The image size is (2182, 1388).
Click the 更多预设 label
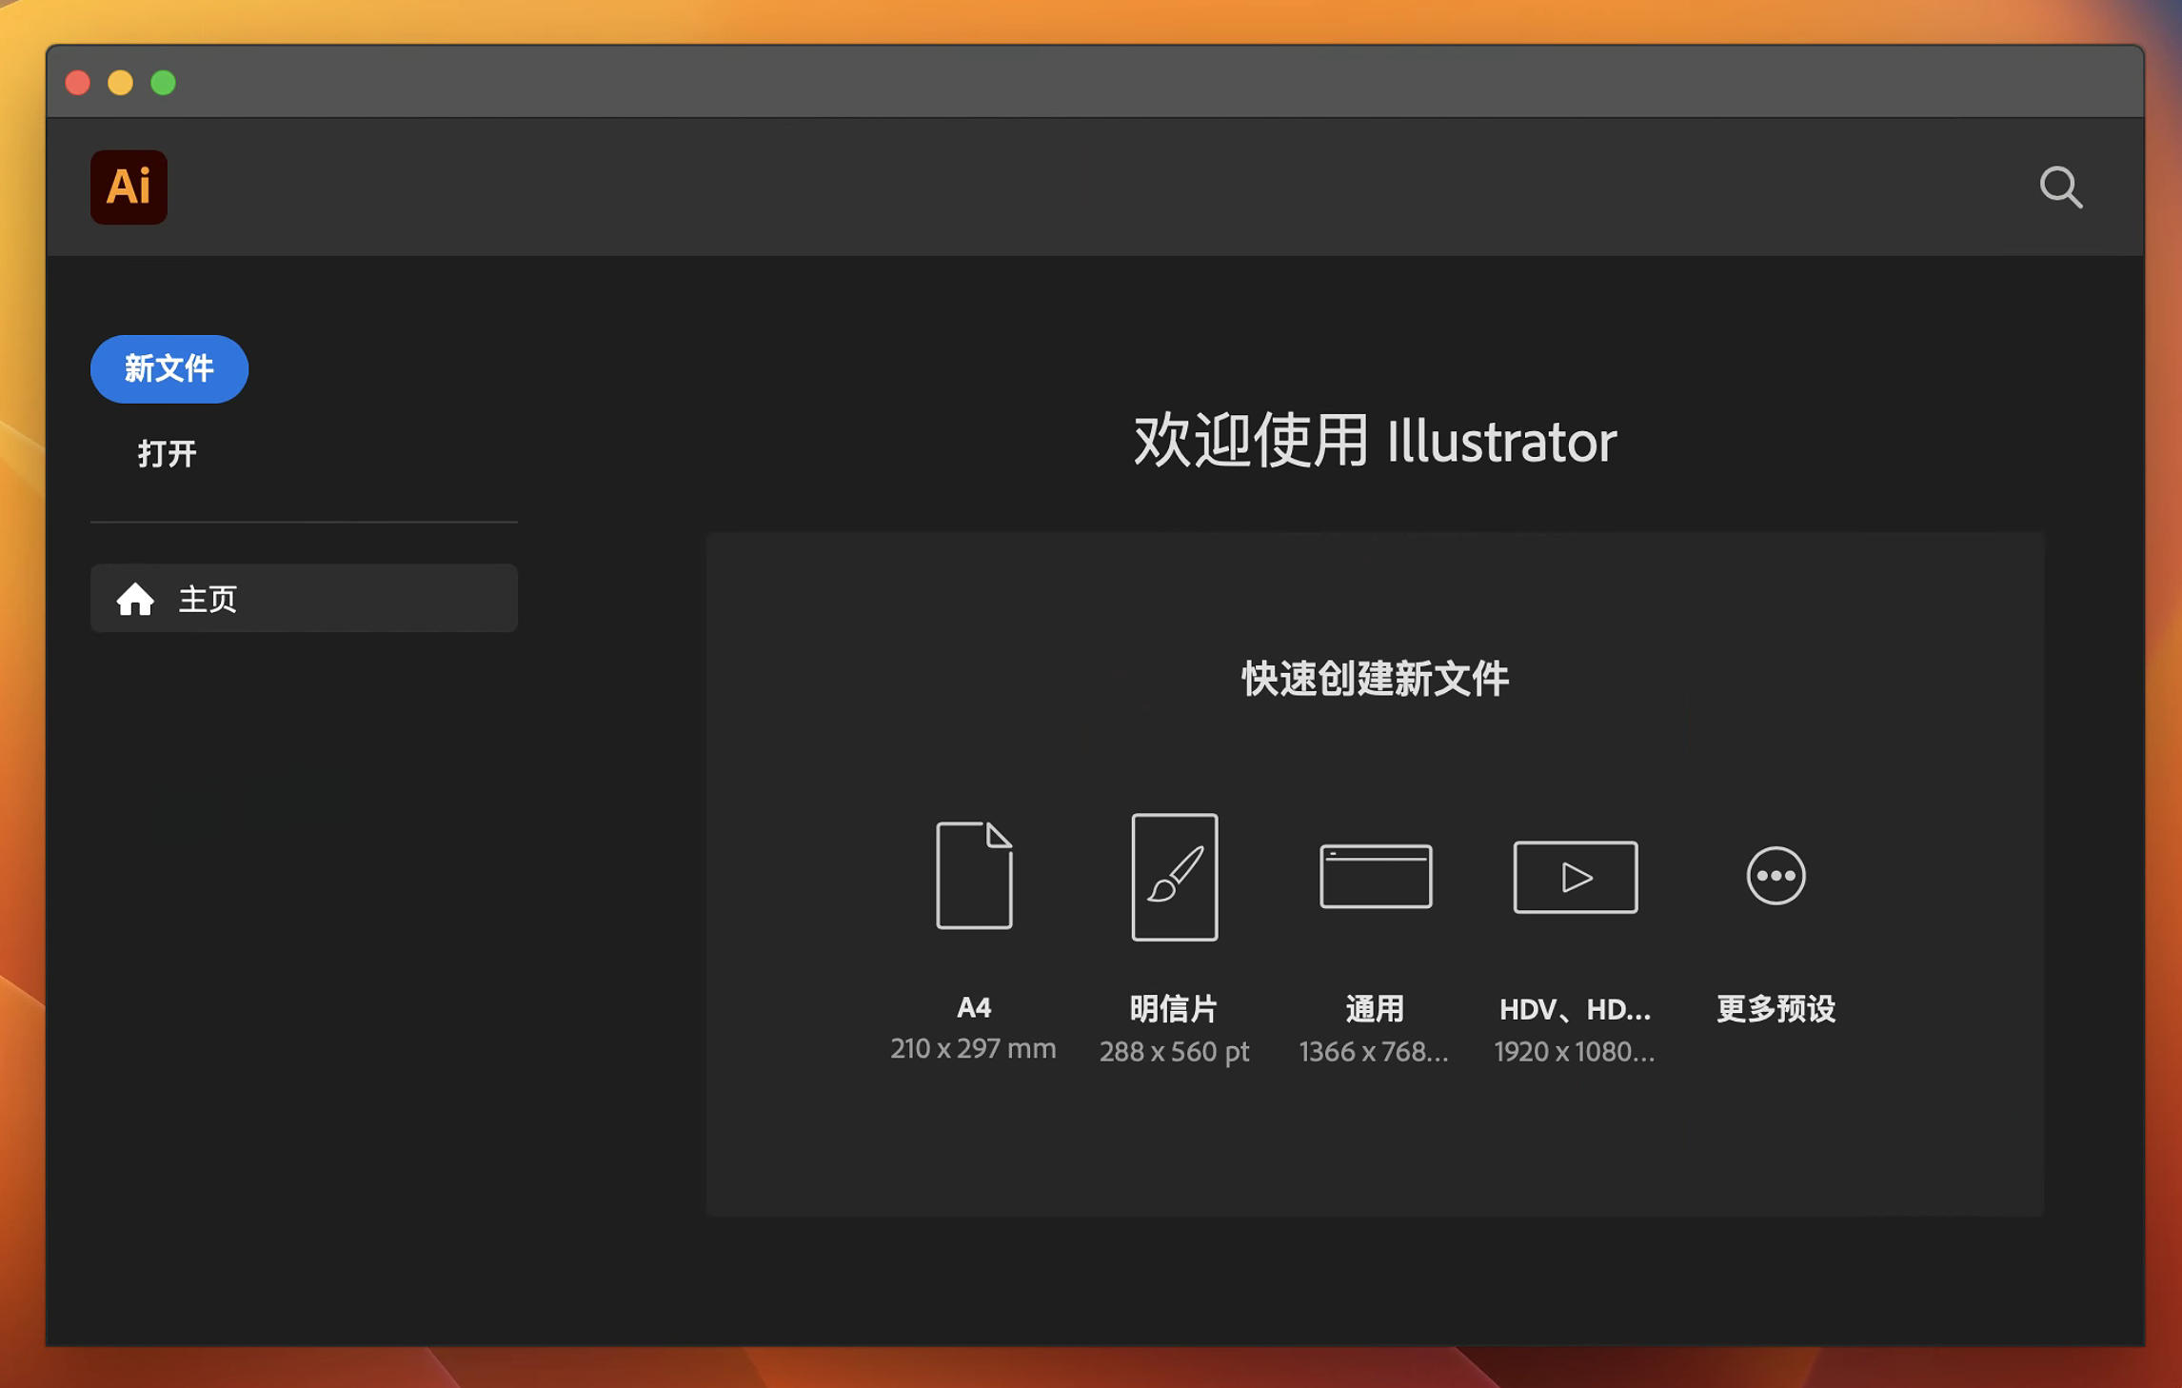pos(1775,1008)
